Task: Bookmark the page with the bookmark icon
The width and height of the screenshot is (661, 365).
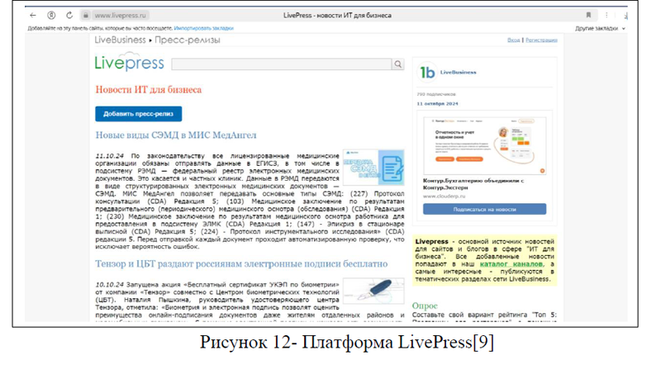Action: (x=588, y=15)
